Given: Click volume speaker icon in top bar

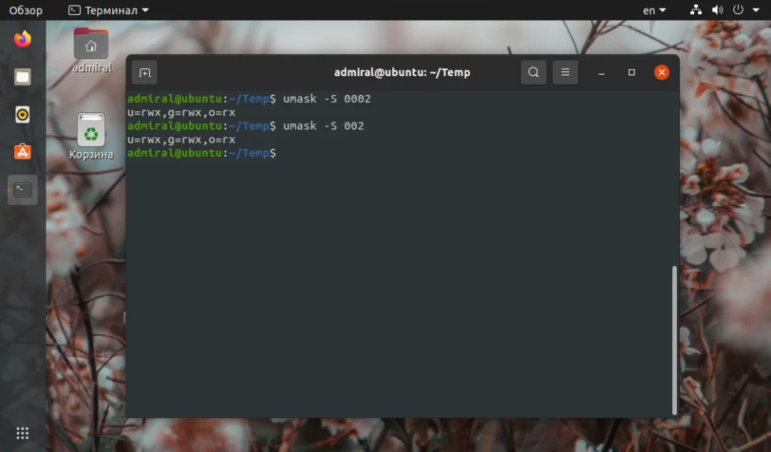Looking at the screenshot, I should click(718, 10).
